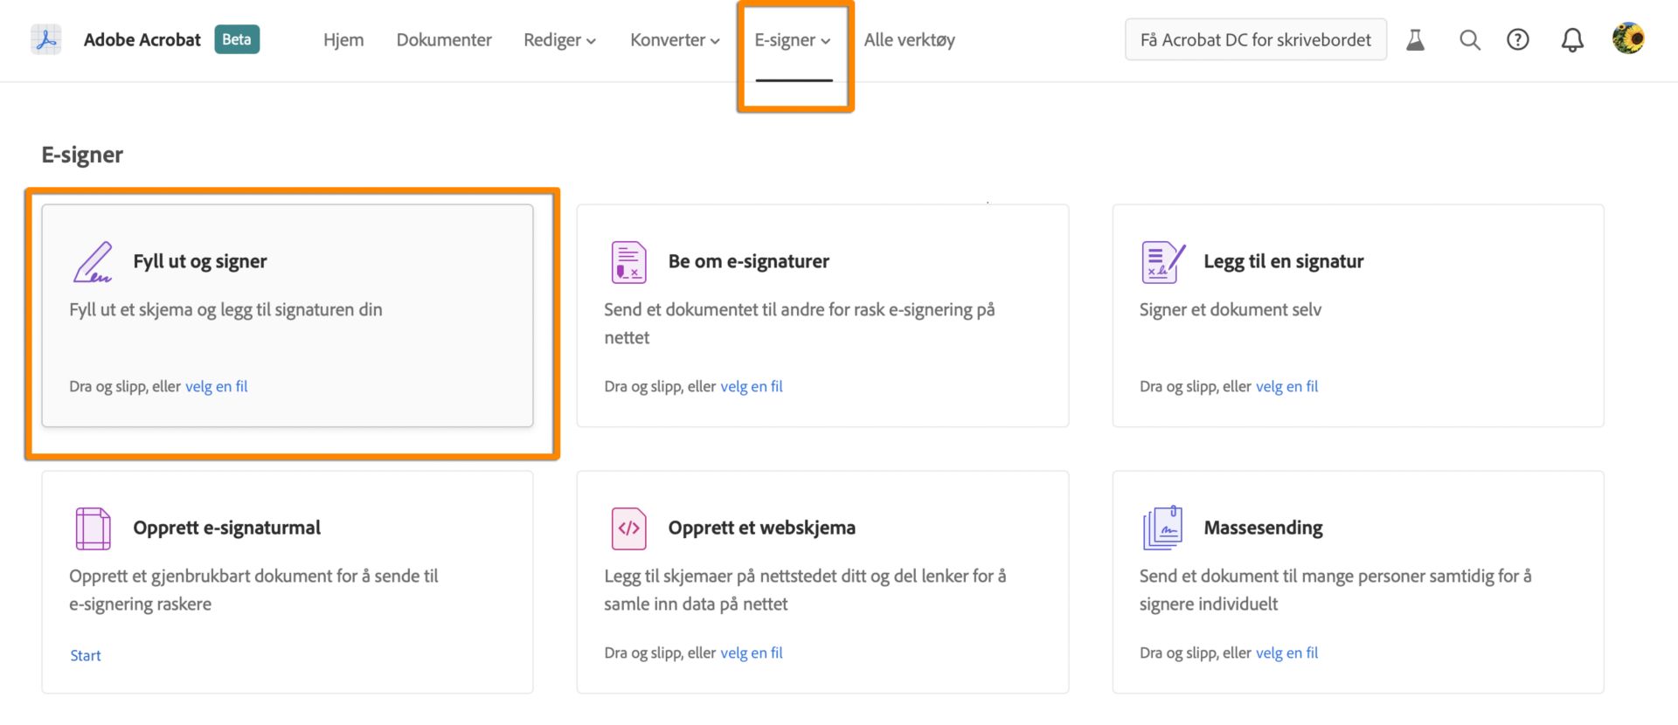
Task: Select a file in Legg til en signatur
Action: point(1286,386)
